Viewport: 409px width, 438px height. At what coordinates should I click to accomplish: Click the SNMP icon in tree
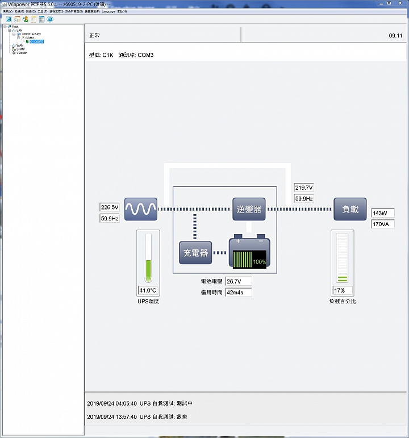click(14, 49)
